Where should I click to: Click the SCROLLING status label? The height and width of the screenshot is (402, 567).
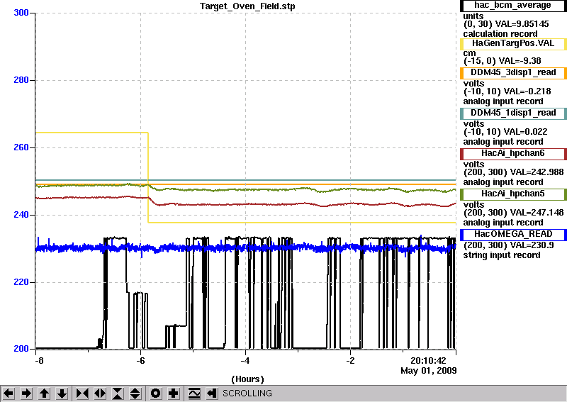coord(247,393)
